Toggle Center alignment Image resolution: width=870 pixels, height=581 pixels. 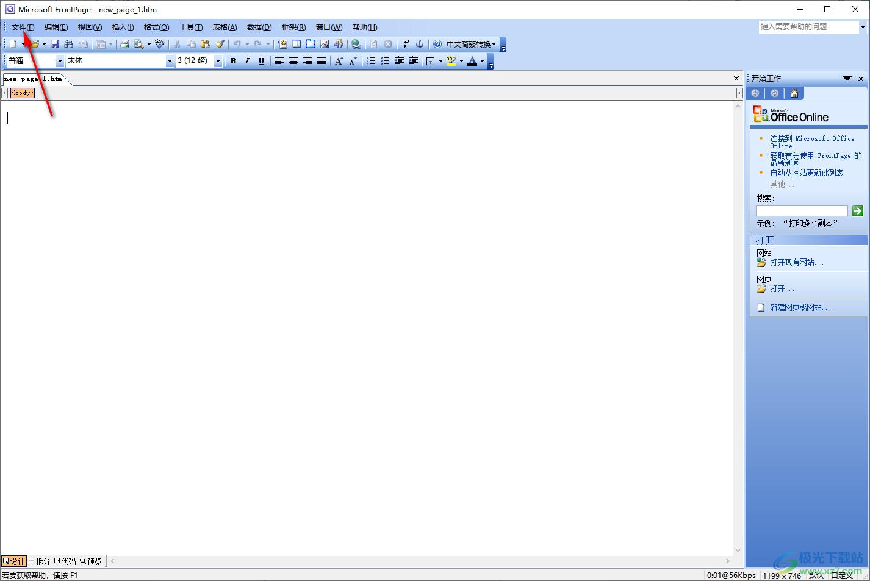click(293, 61)
